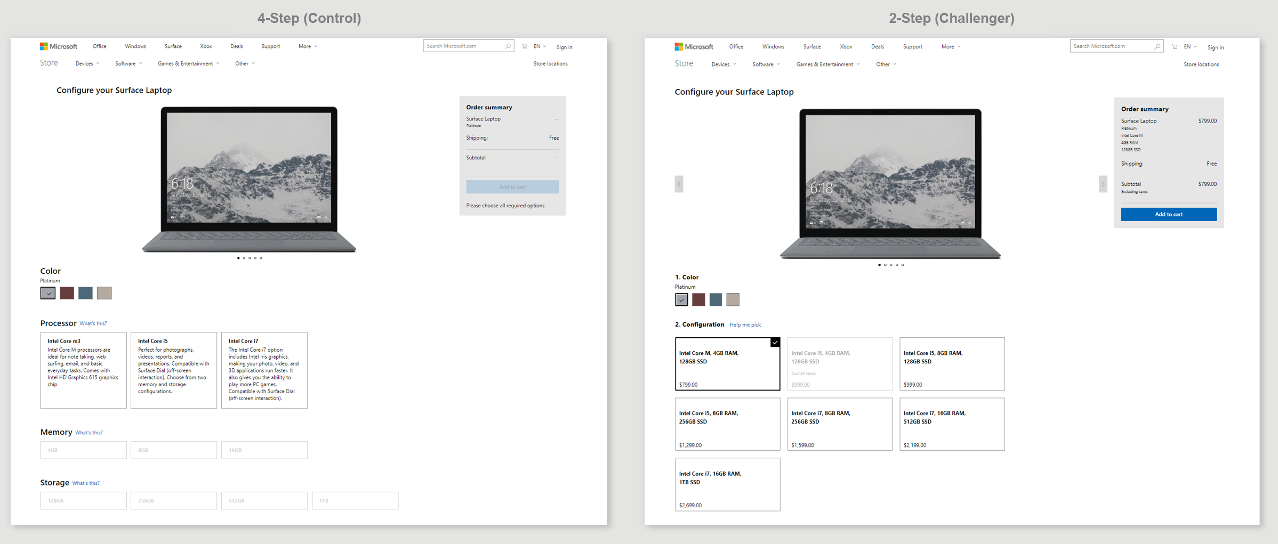The width and height of the screenshot is (1278, 544).
Task: Open the Software dropdown in 2-Step page
Action: tap(766, 64)
